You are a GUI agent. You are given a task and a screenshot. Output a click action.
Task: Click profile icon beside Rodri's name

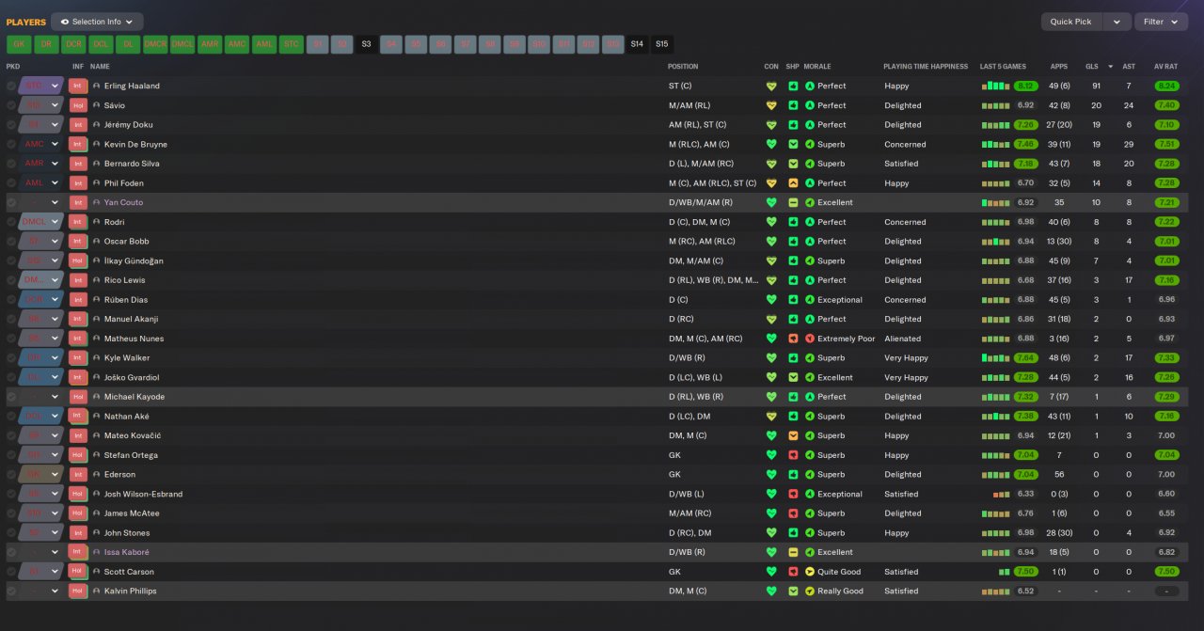[96, 222]
